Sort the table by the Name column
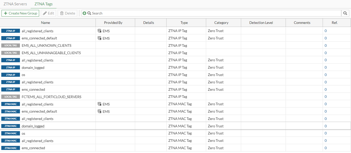The image size is (351, 153). 45,23
